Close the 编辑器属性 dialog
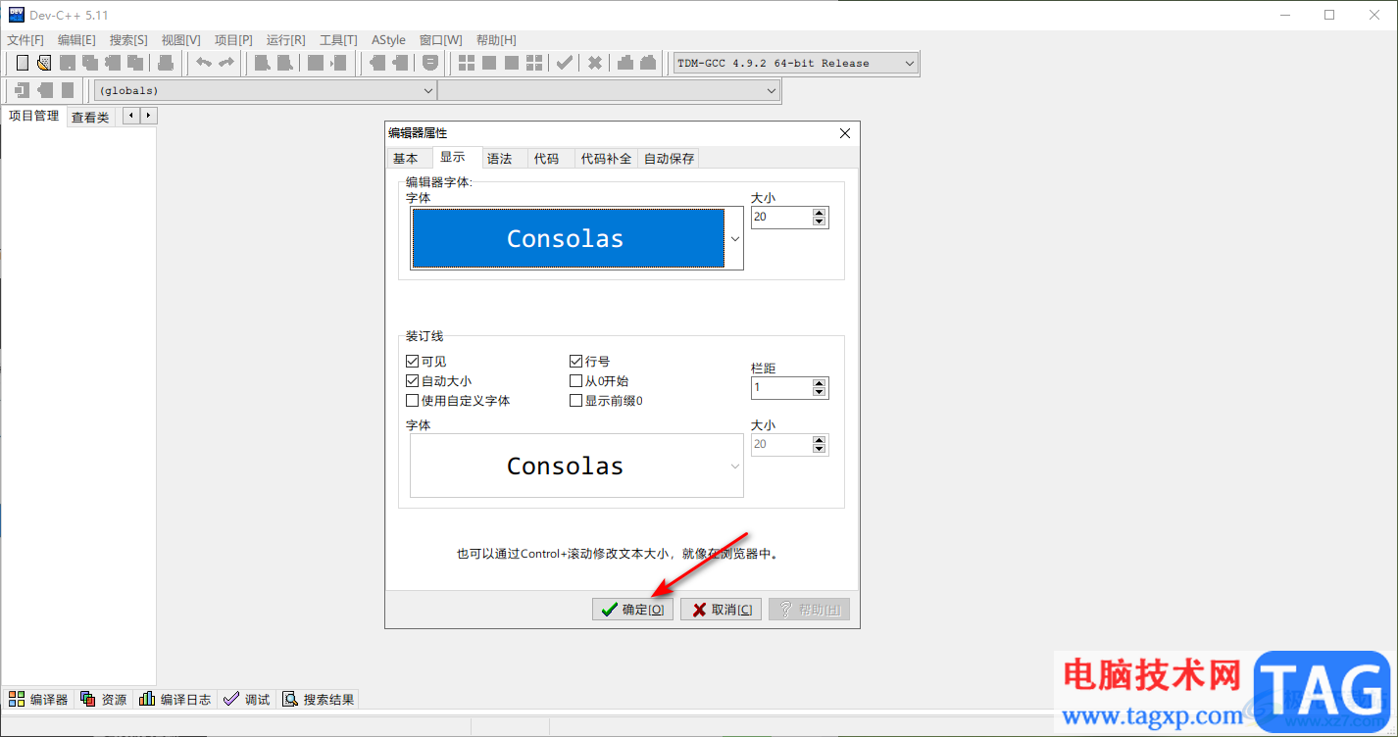 846,133
